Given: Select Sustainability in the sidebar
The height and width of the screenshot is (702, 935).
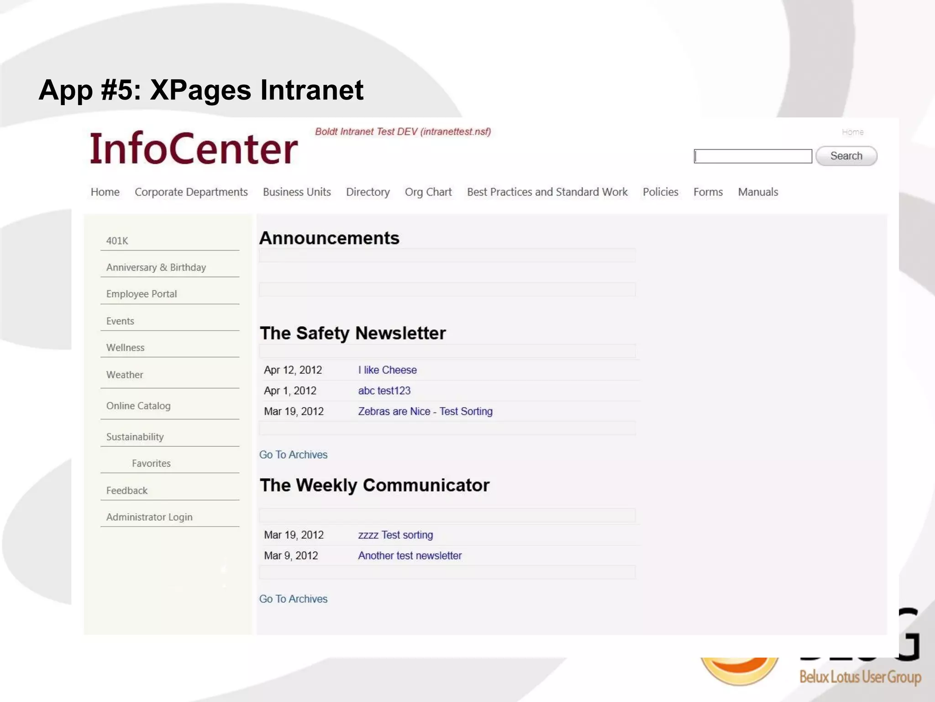Looking at the screenshot, I should (135, 437).
